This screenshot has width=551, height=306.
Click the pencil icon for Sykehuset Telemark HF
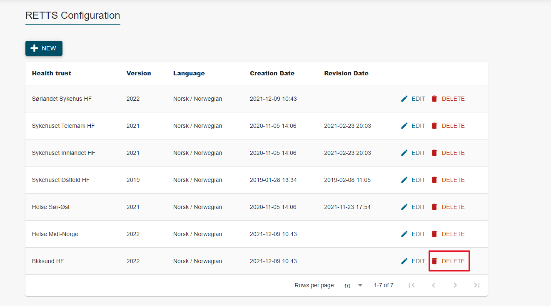coord(404,126)
